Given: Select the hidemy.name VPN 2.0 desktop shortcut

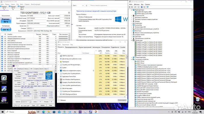Looking at the screenshot, I should click(x=4, y=79).
